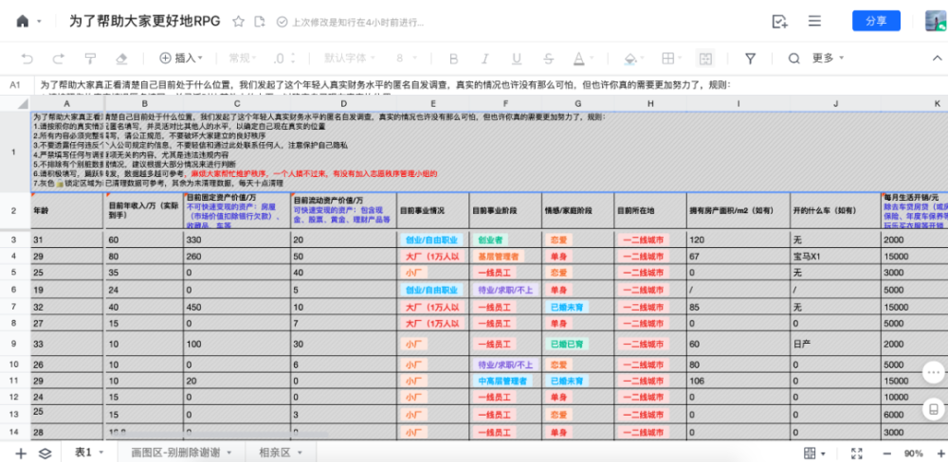Toggle strikethrough formatting
This screenshot has width=948, height=462.
[x=548, y=59]
